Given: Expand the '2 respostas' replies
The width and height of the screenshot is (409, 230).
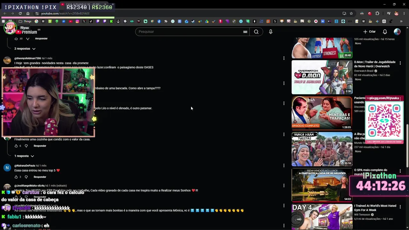Looking at the screenshot, I should pyautogui.click(x=25, y=49).
